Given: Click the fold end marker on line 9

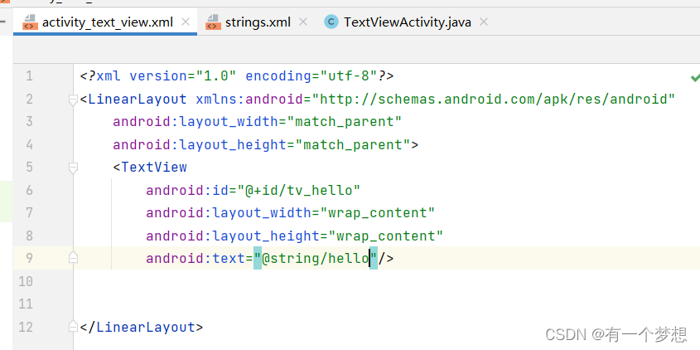Looking at the screenshot, I should 73,258.
